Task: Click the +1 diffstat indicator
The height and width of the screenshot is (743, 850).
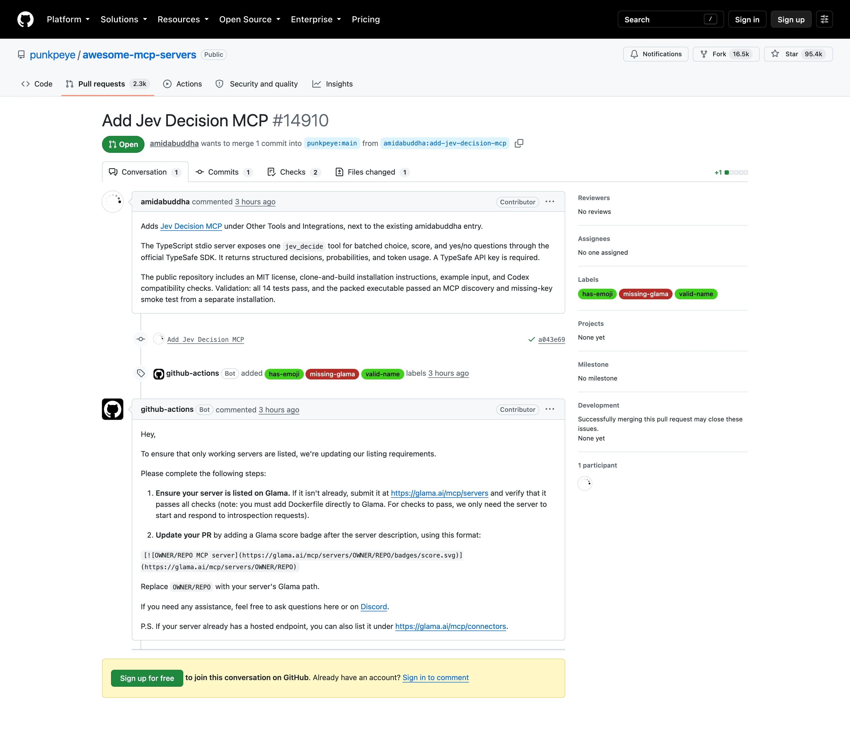Action: tap(731, 172)
